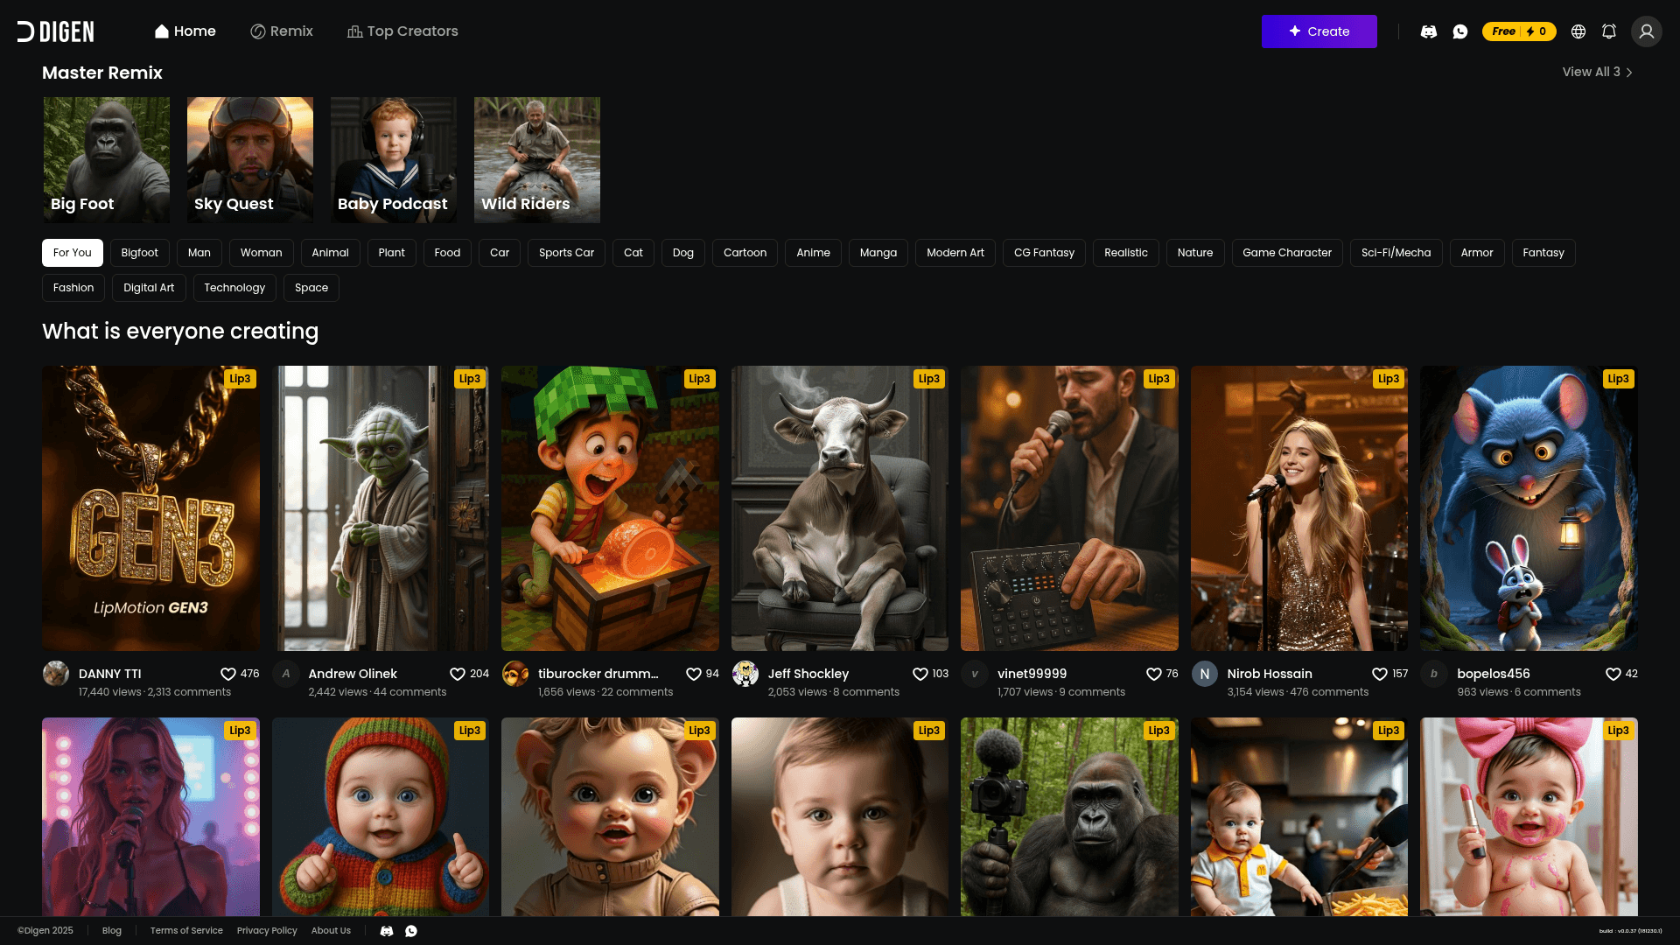This screenshot has height=945, width=1680.
Task: Open the LipMotion GEN3 chain video
Action: (x=150, y=508)
